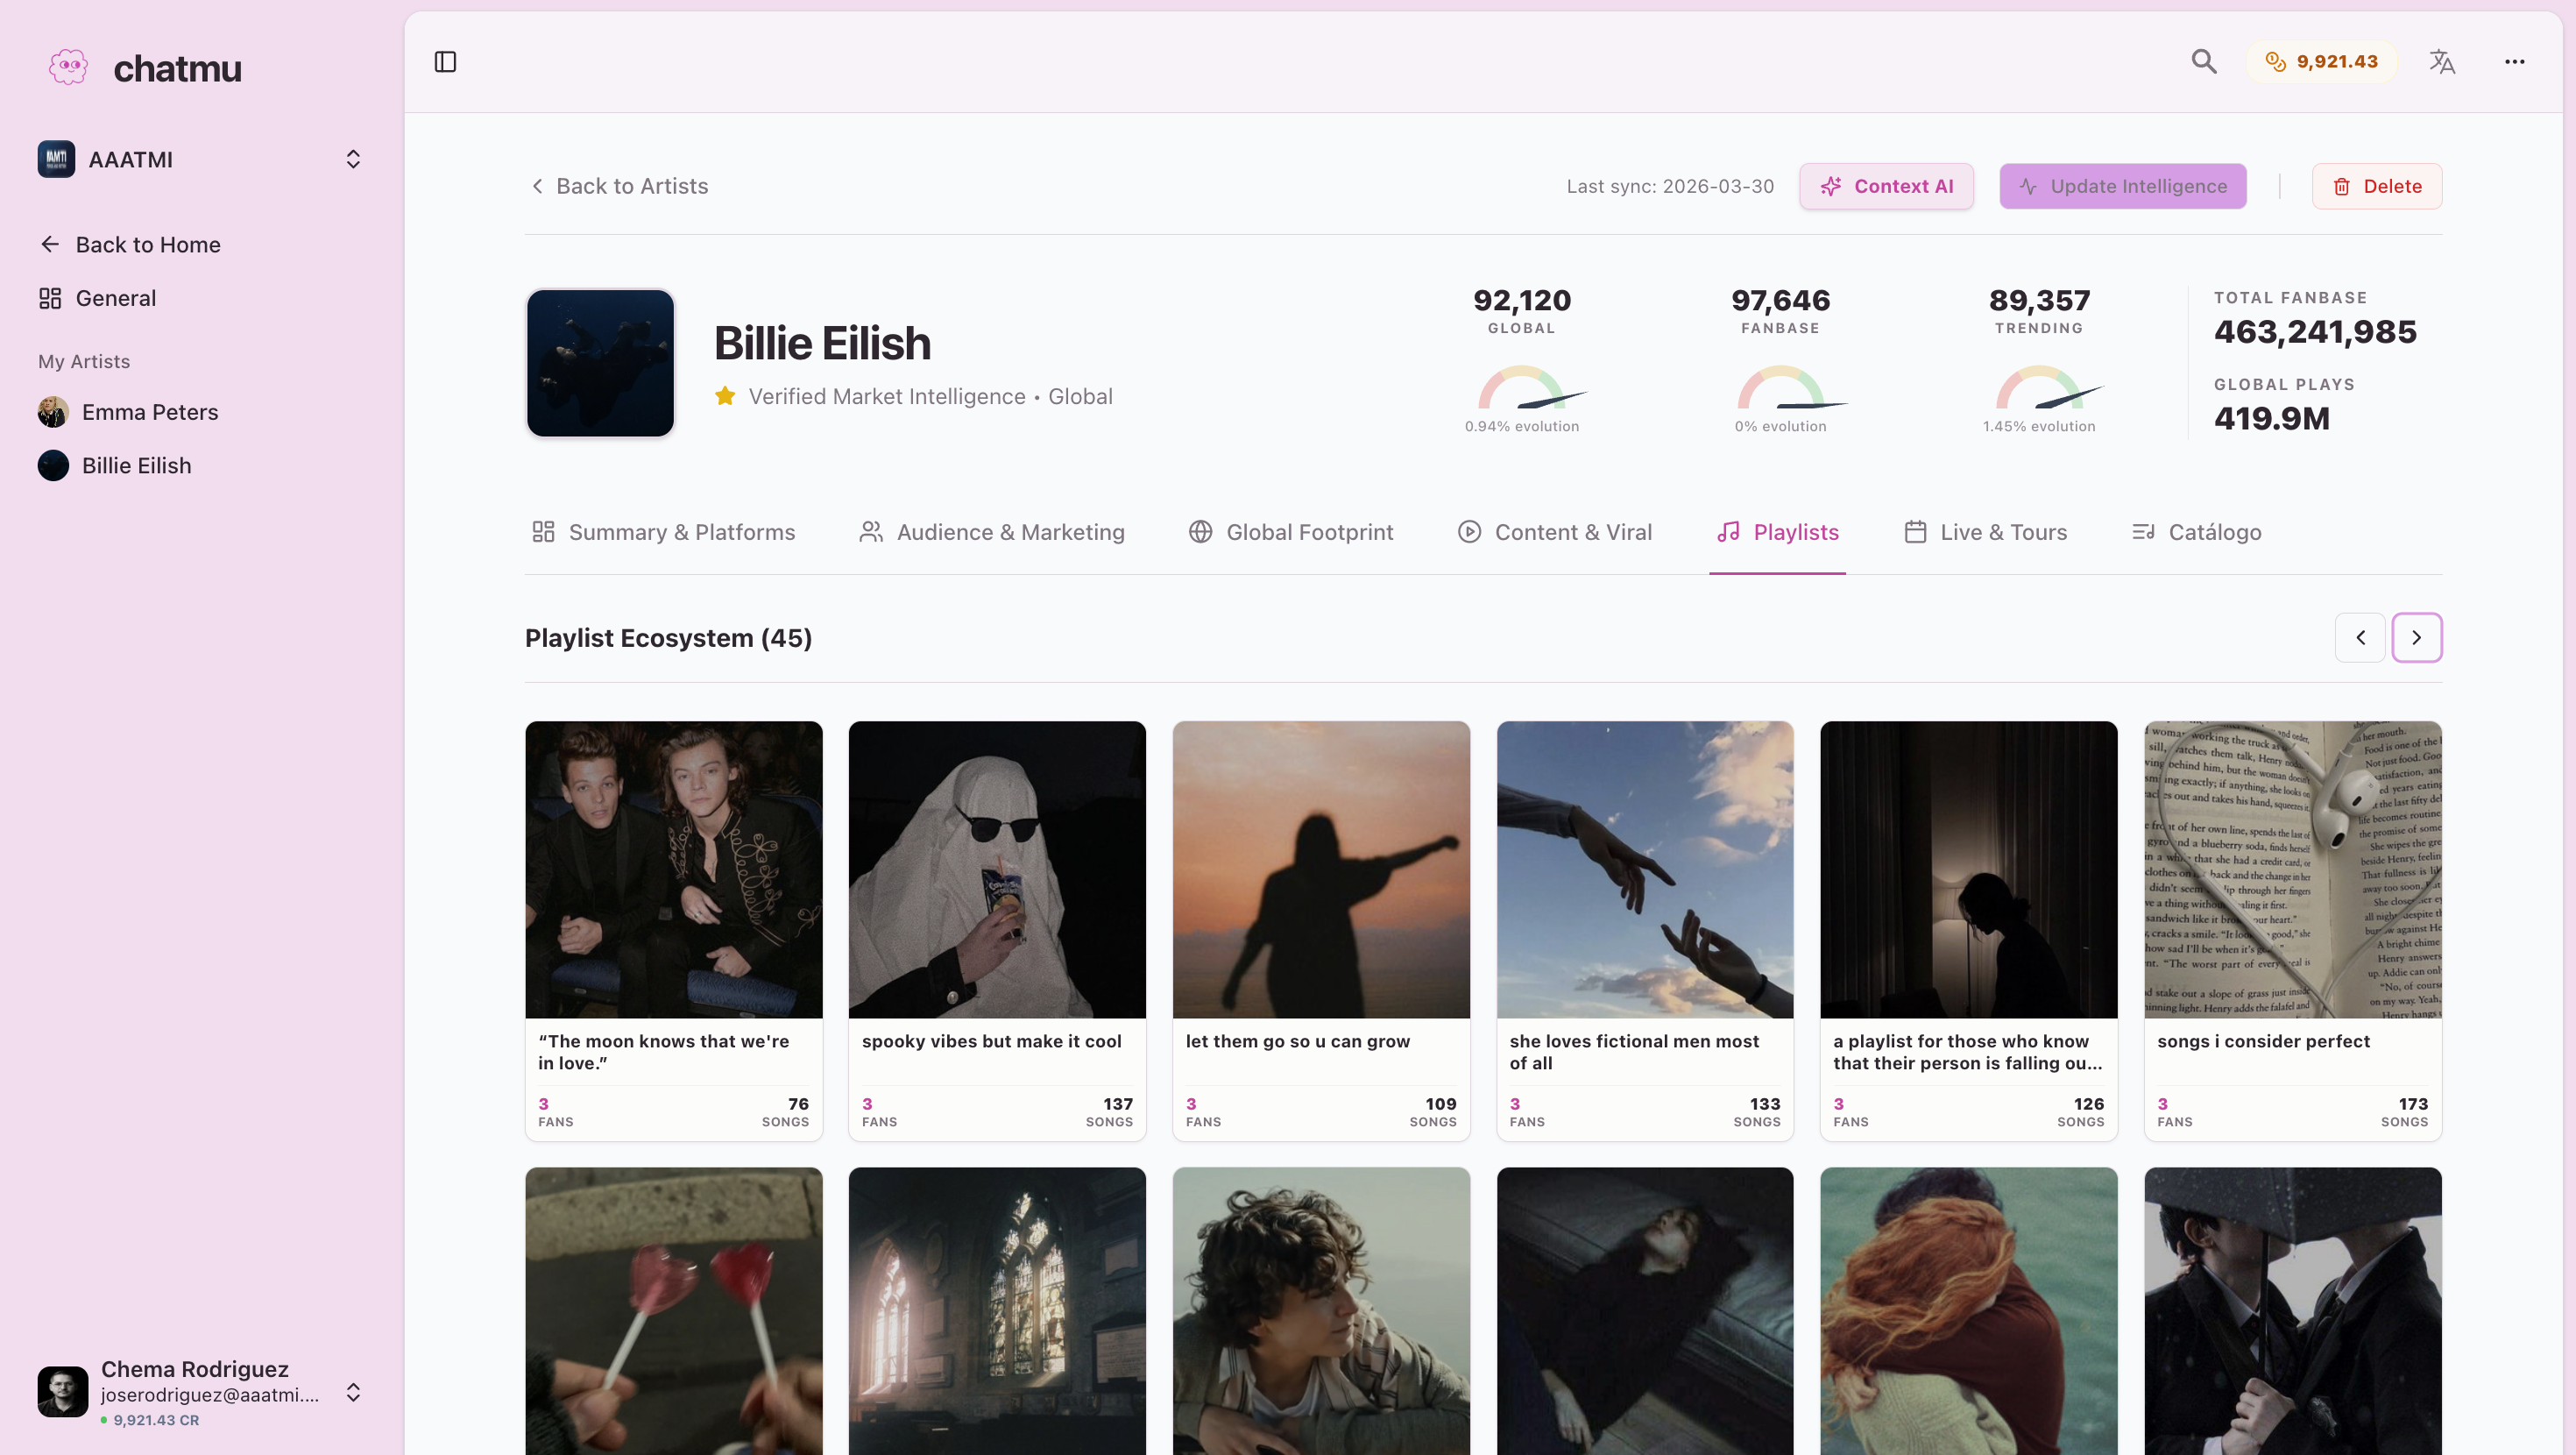Click the Delete trash button
Screen dimensions: 2576x1455
pos(2376,186)
